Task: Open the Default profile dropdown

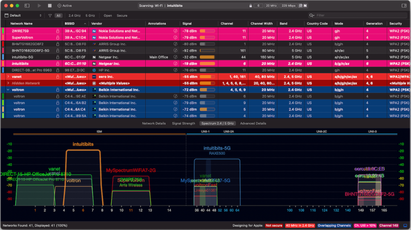Action: [23, 16]
